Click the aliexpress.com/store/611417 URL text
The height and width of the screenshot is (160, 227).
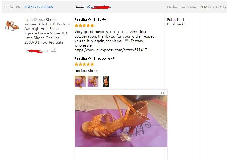(x=111, y=50)
